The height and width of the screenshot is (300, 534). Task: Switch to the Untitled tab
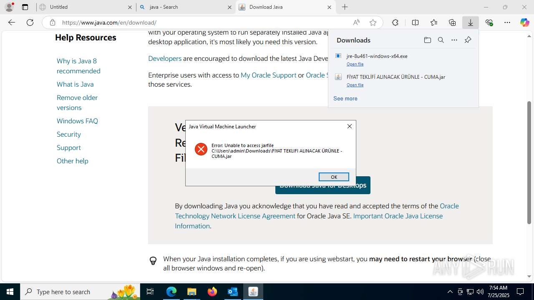click(86, 7)
